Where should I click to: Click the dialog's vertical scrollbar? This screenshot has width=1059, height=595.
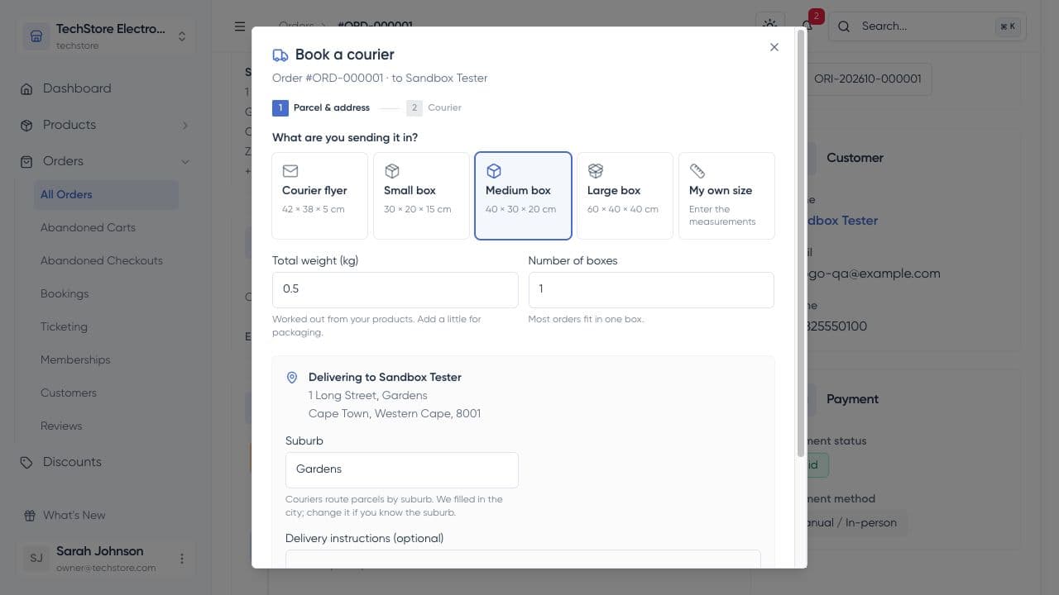[801, 243]
